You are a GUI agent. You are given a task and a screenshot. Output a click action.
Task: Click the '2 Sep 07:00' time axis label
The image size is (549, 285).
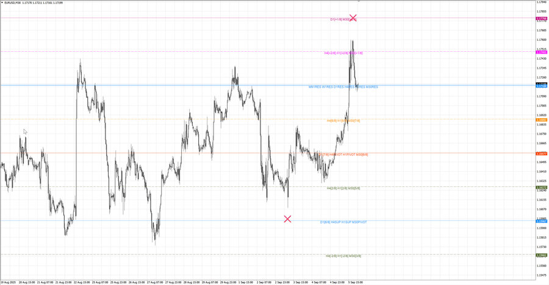tap(264, 282)
